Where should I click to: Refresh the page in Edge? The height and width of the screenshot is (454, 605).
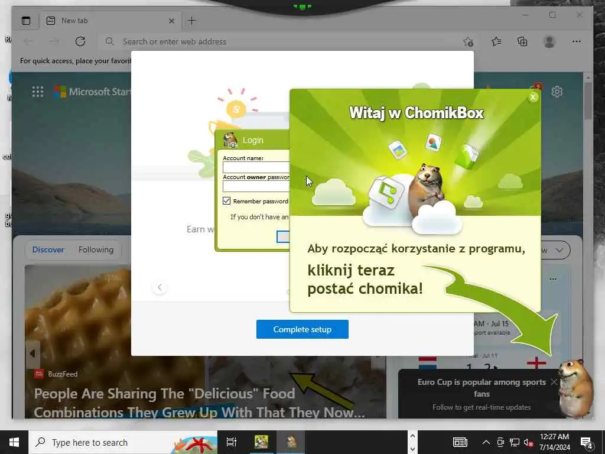80,41
